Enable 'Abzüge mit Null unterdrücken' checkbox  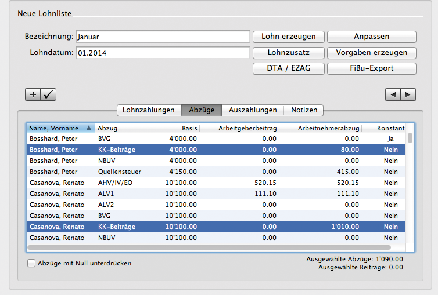click(x=31, y=263)
